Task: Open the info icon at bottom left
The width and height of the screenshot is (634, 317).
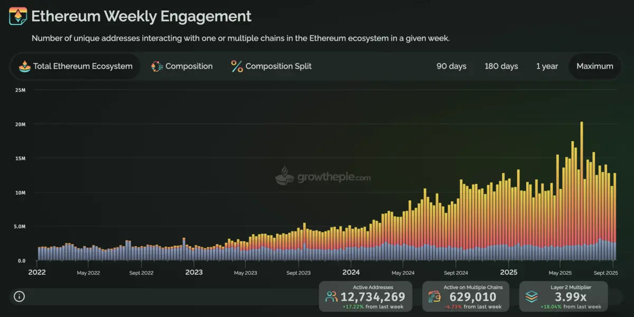Action: click(x=20, y=296)
